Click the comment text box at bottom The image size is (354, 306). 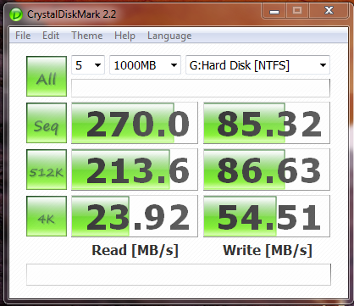coord(179,275)
